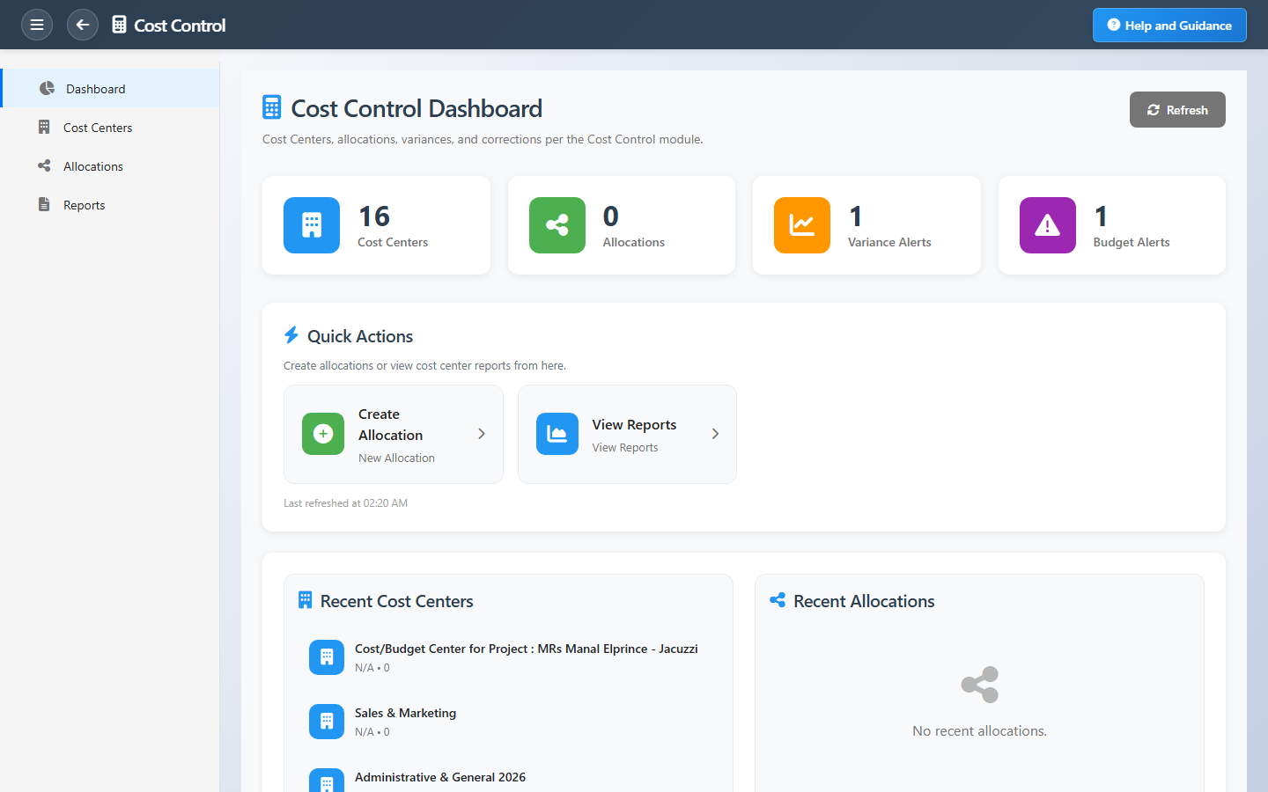Click the Variance Alerts stat card
Screen dimensions: 1268x792
(866, 225)
